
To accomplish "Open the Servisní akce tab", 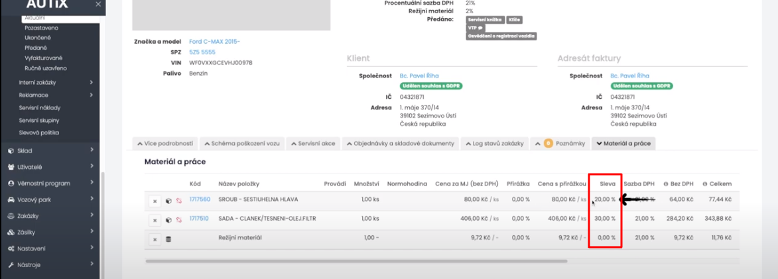I will click(x=314, y=144).
